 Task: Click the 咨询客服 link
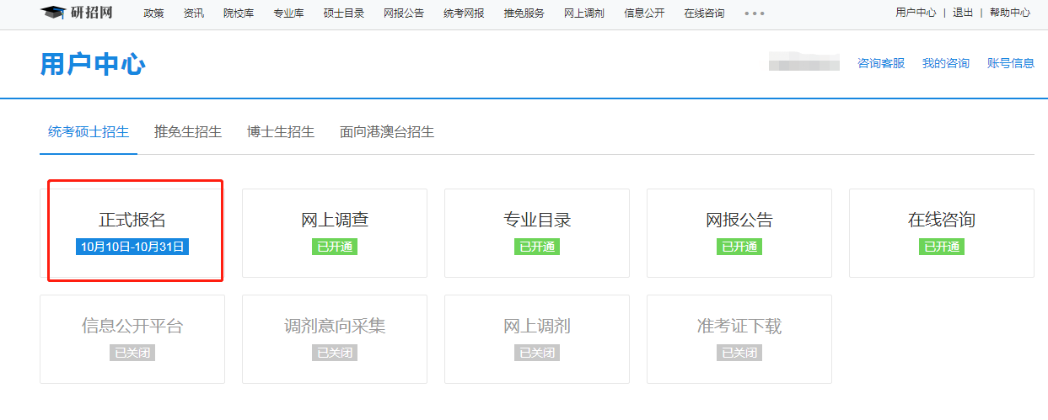pyautogui.click(x=880, y=63)
